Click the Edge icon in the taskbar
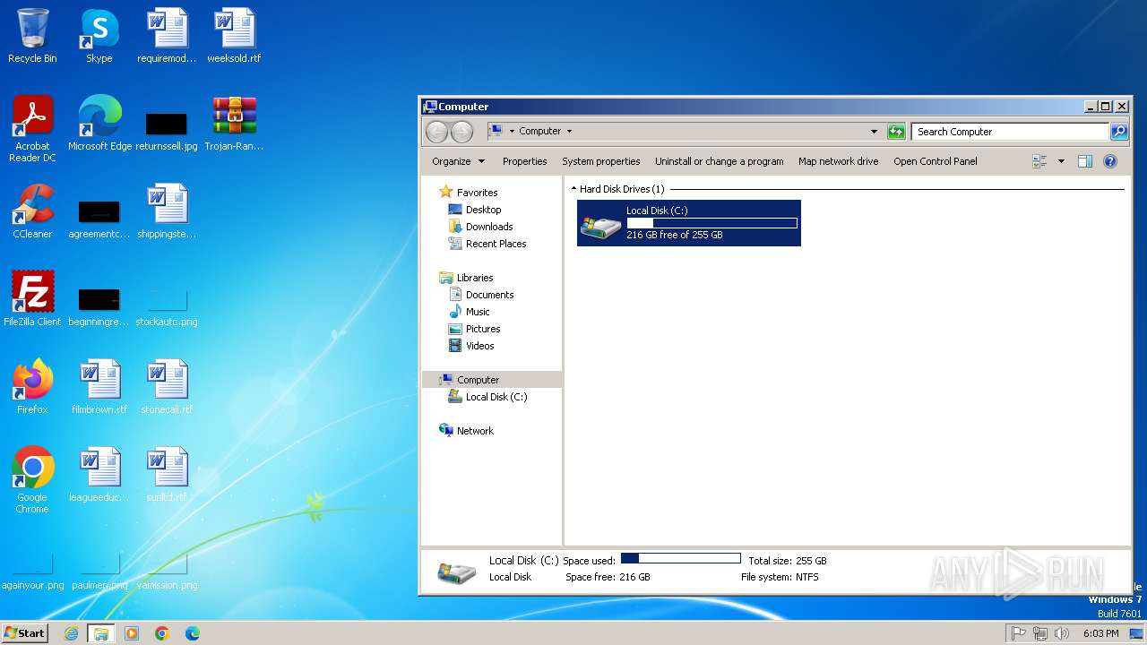Viewport: 1147px width, 645px height. click(x=193, y=633)
